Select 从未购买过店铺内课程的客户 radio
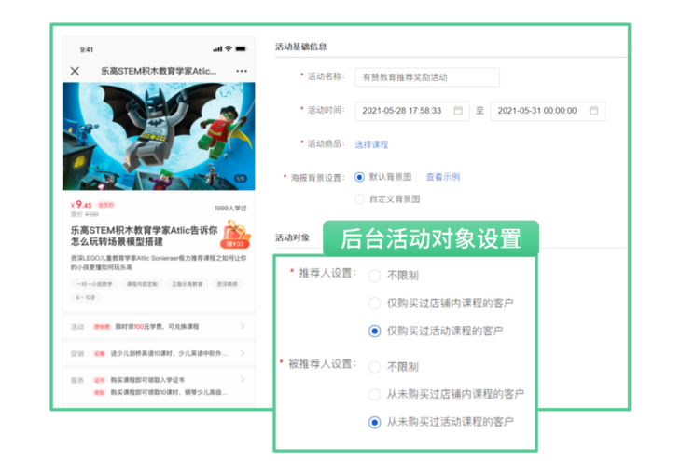Viewport: 681px width, 461px height. 374,394
